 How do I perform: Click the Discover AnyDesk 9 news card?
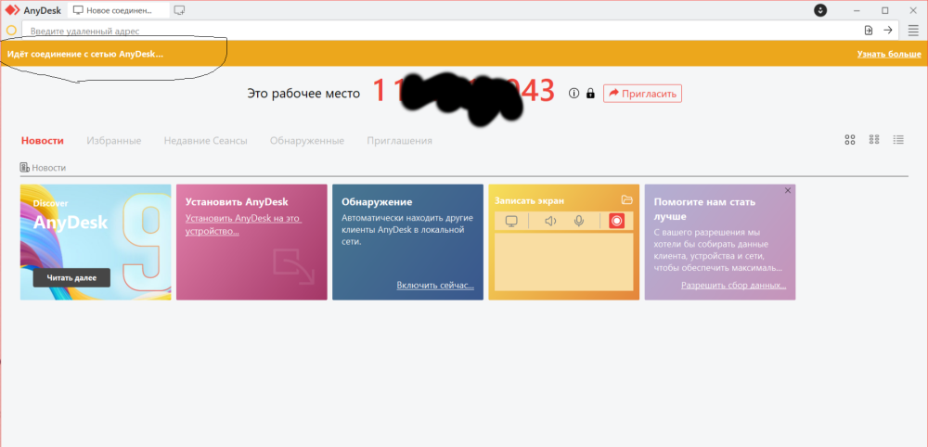tap(96, 242)
